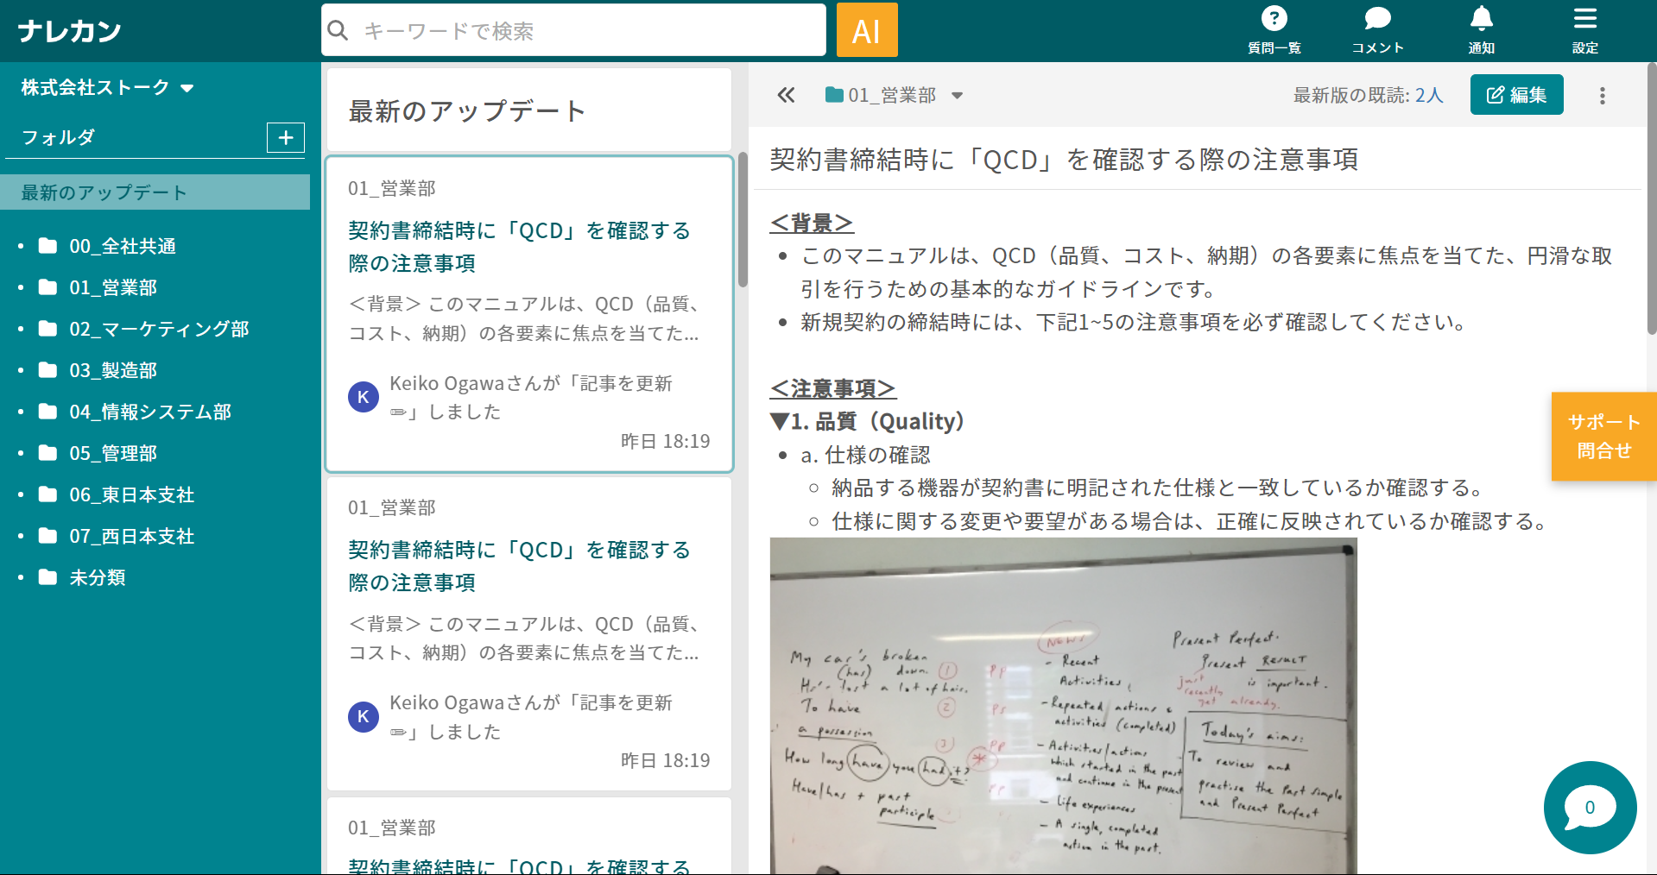The image size is (1657, 875).
Task: Open the 質問一覧 question list icon
Action: (1274, 29)
